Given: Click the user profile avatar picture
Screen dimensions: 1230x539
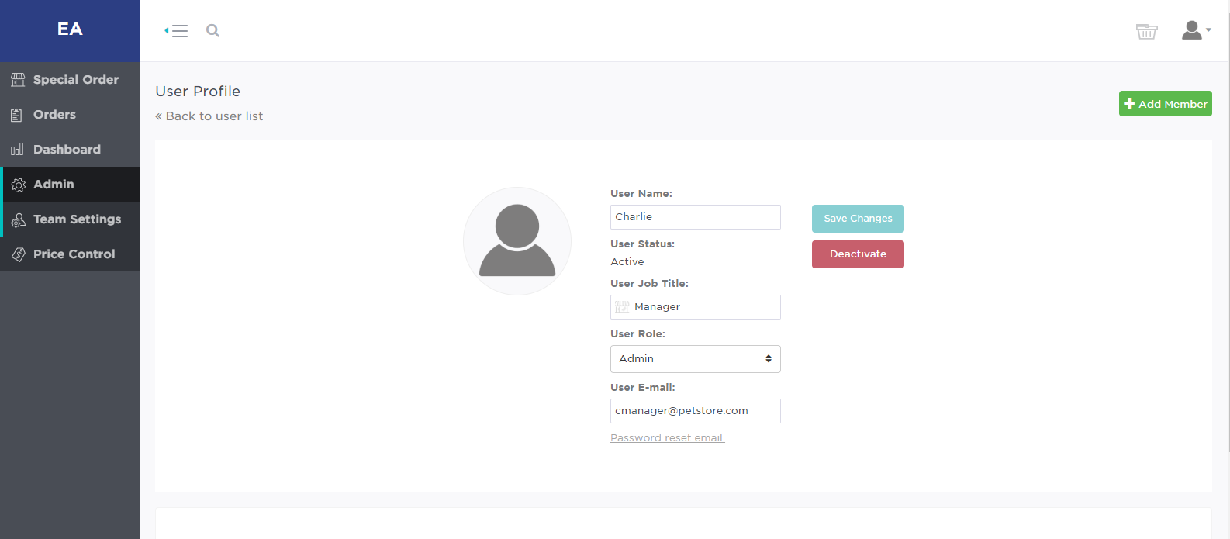Looking at the screenshot, I should click(517, 241).
